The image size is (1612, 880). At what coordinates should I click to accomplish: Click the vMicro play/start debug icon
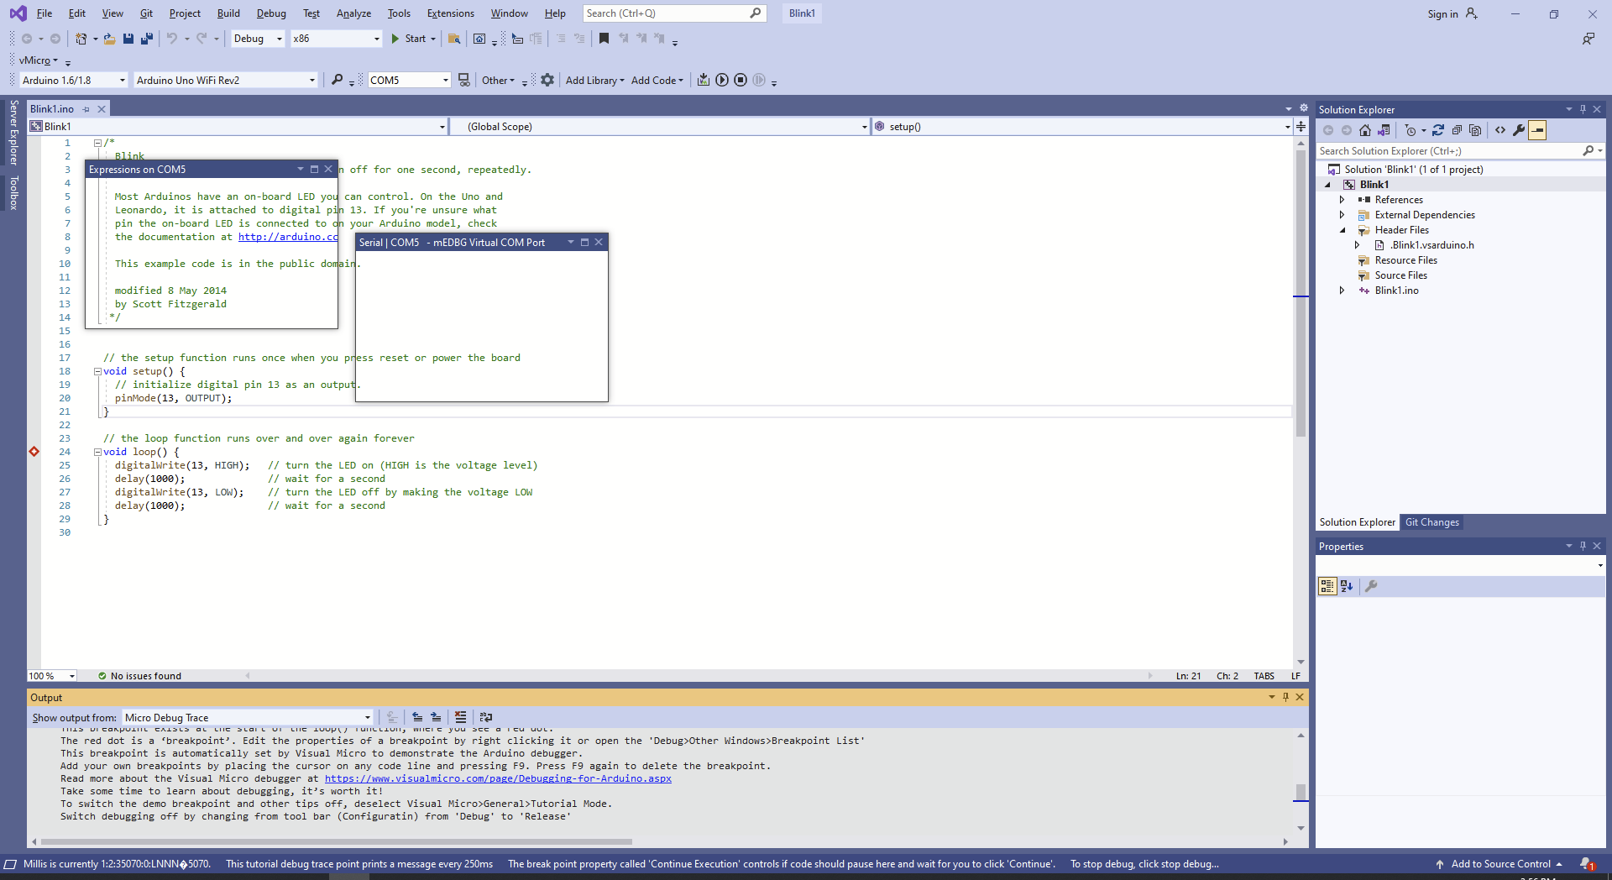coord(722,80)
